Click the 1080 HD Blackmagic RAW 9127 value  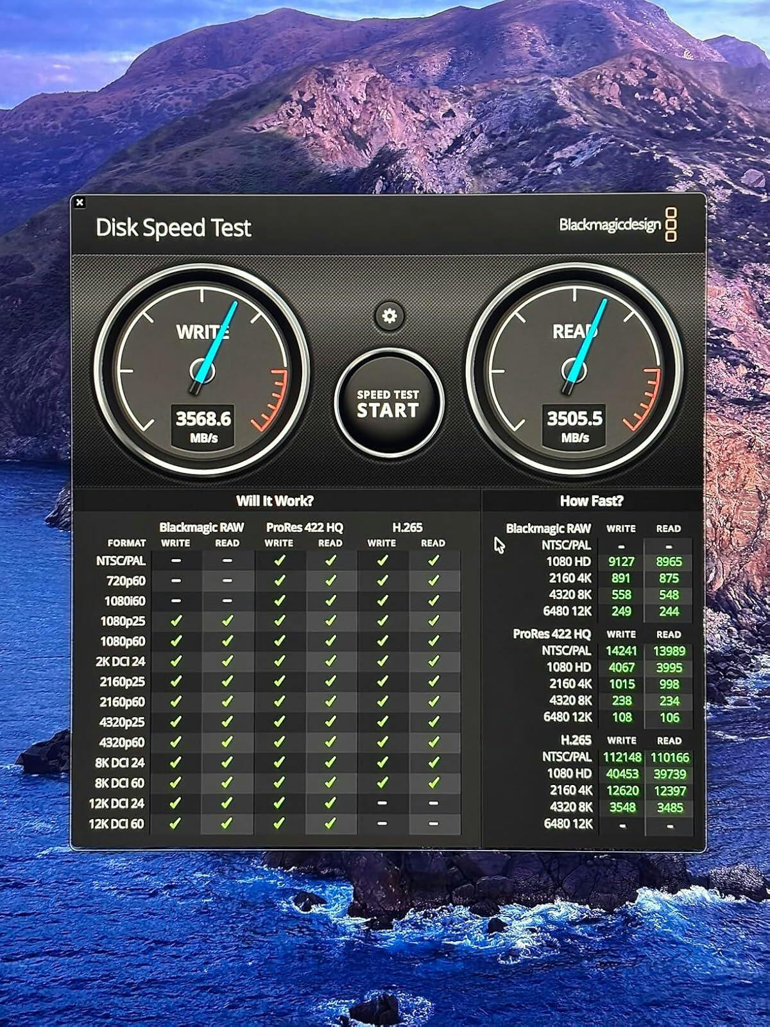coord(620,562)
